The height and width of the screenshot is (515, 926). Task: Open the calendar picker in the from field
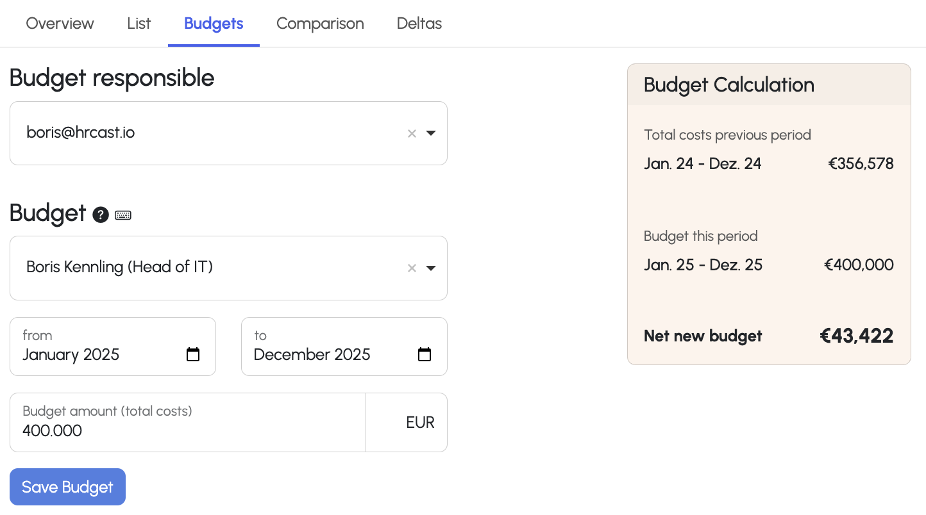pos(193,354)
